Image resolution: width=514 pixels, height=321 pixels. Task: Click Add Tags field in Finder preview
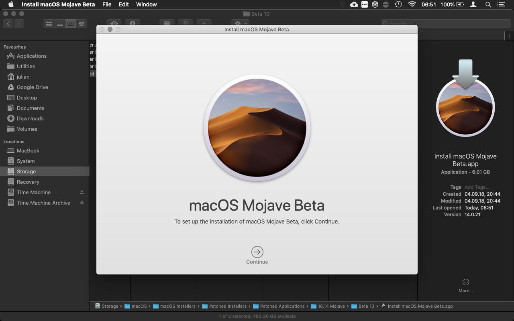pyautogui.click(x=477, y=187)
